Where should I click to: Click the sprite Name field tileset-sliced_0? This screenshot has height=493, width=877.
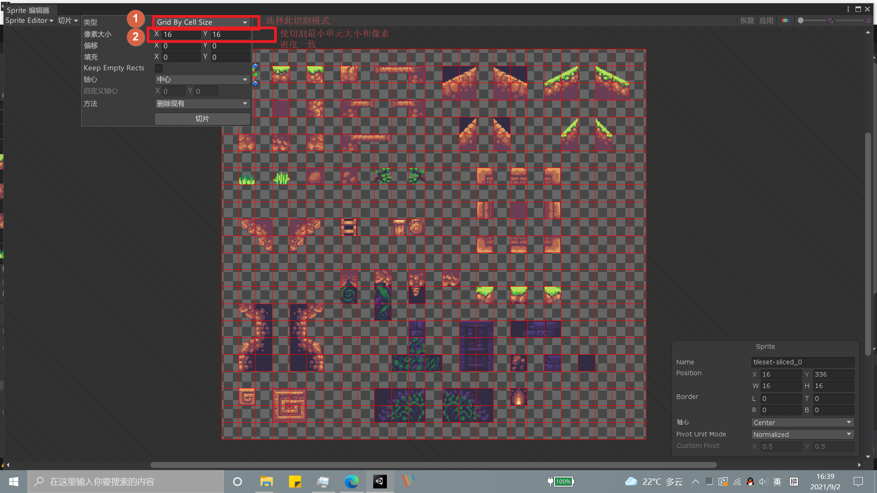tap(803, 362)
